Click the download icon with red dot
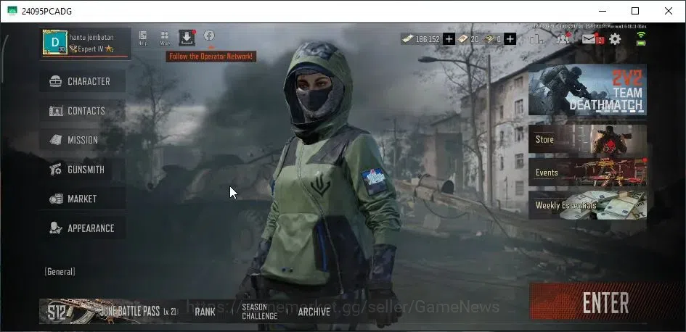 [x=187, y=38]
